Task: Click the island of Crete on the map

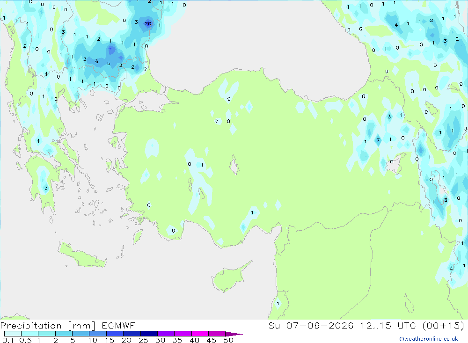Action: tap(82, 255)
